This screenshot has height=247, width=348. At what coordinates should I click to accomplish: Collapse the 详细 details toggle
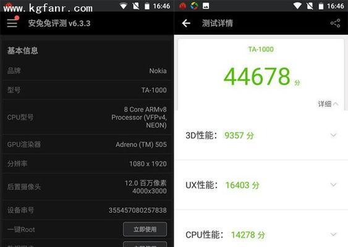[x=328, y=104]
